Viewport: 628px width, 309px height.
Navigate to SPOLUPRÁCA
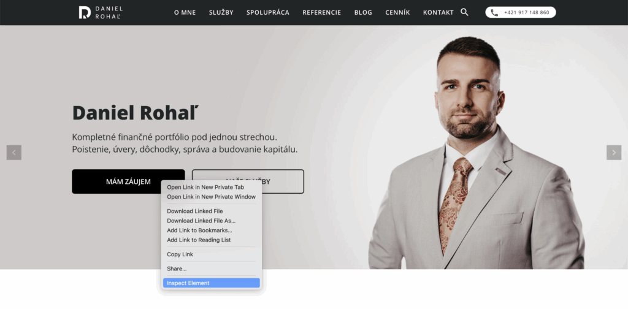click(x=268, y=12)
